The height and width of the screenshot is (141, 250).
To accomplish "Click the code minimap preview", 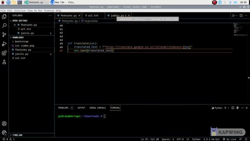I will coord(240,29).
